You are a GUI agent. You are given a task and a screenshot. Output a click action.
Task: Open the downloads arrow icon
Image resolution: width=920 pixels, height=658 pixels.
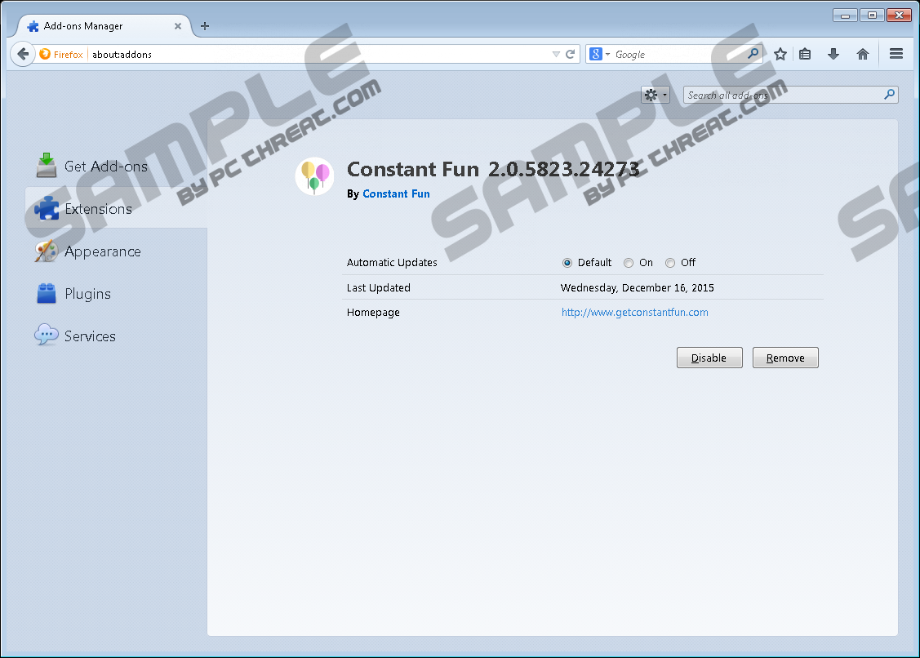coord(833,54)
